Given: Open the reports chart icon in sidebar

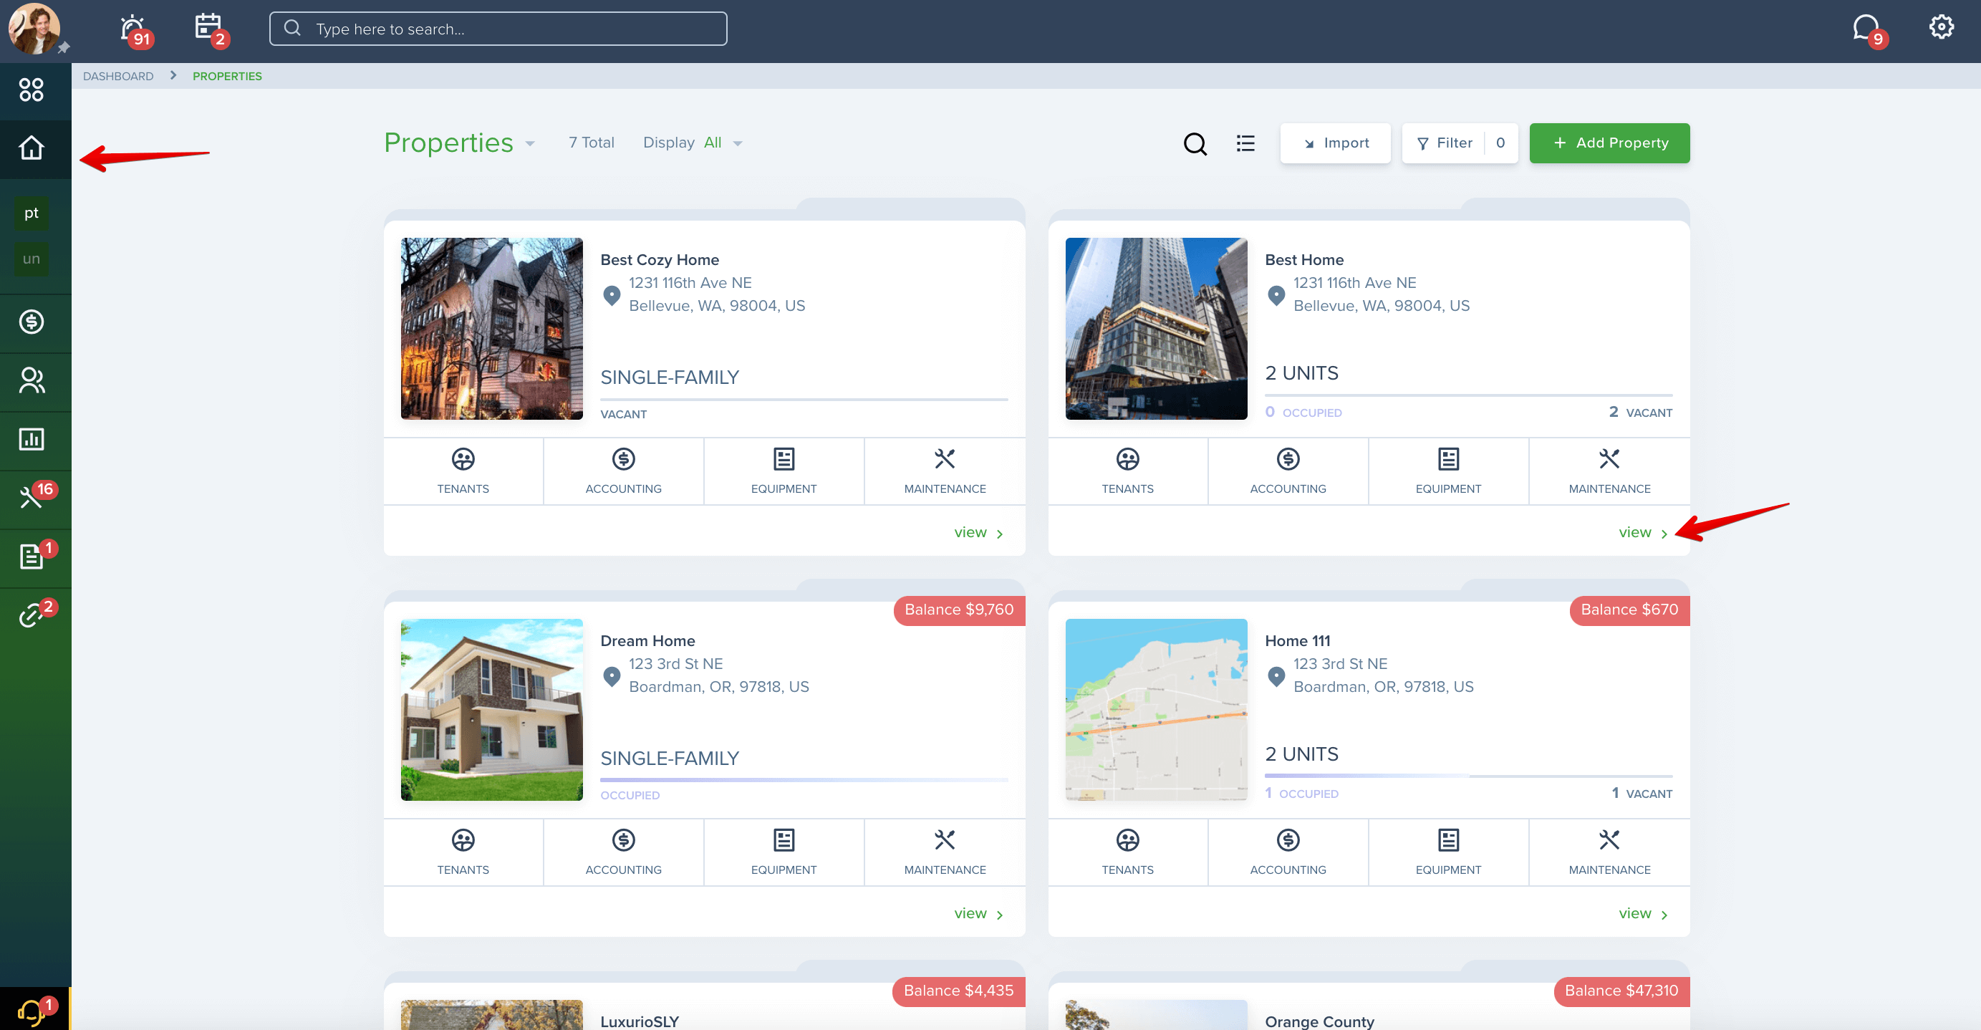Looking at the screenshot, I should pyautogui.click(x=32, y=439).
